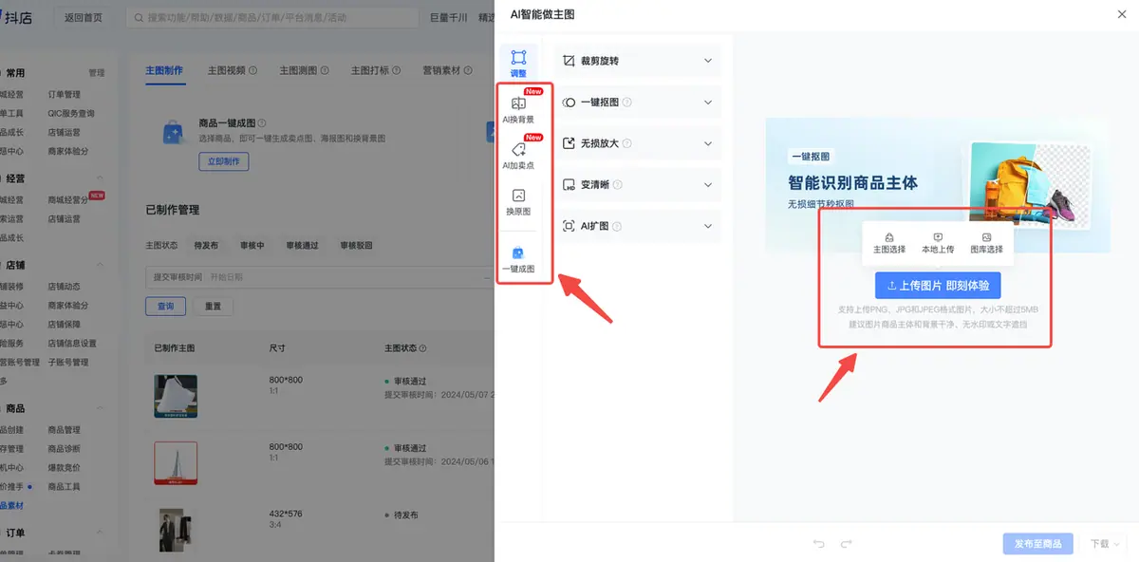Switch to the 营销素材 tab

pyautogui.click(x=441, y=70)
